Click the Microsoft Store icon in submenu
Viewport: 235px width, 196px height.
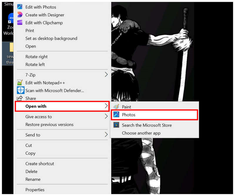click(x=116, y=125)
